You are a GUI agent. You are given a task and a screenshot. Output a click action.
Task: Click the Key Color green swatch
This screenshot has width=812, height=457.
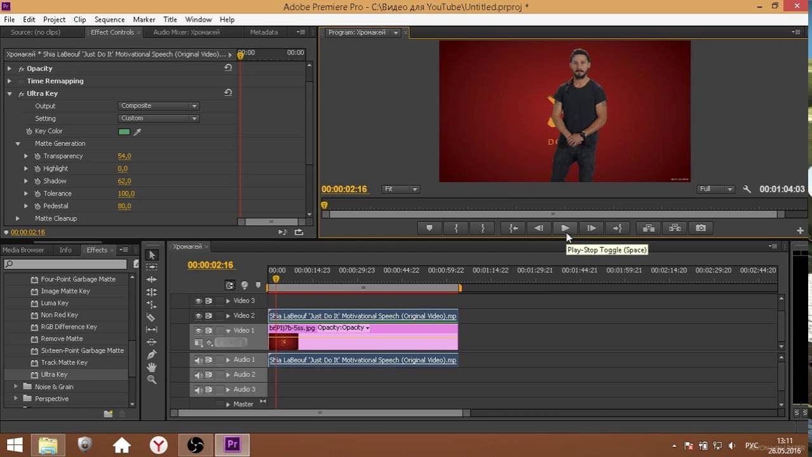pyautogui.click(x=124, y=131)
